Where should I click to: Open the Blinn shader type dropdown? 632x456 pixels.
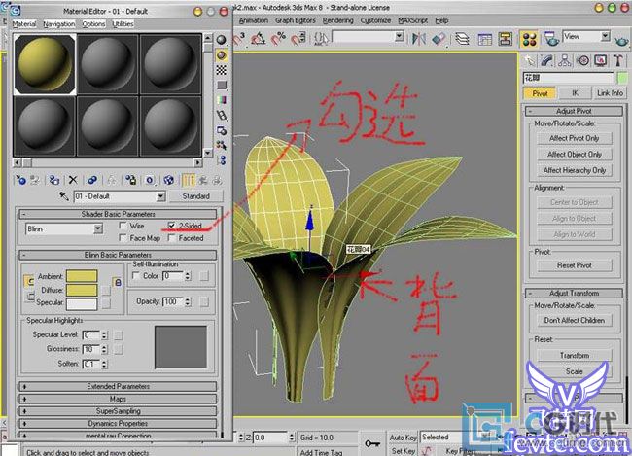click(98, 229)
